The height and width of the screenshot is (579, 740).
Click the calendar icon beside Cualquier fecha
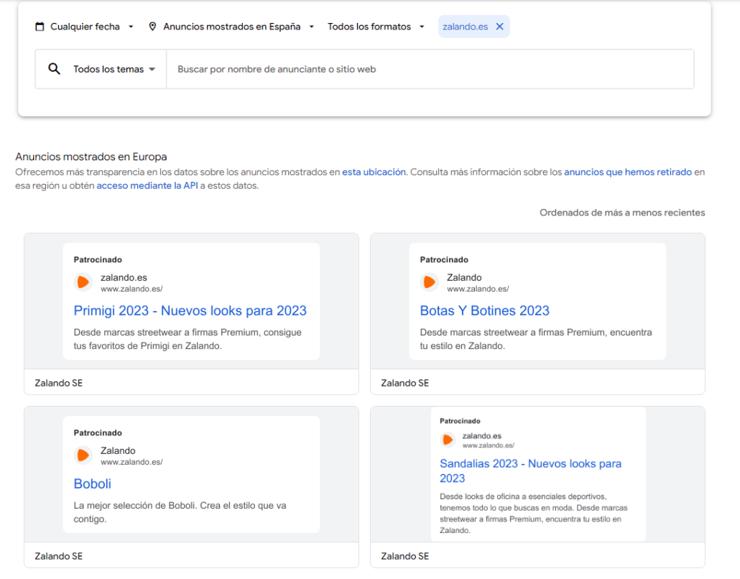click(40, 27)
